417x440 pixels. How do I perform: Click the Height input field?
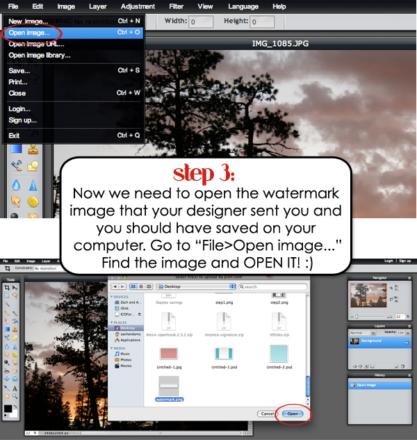coord(262,22)
